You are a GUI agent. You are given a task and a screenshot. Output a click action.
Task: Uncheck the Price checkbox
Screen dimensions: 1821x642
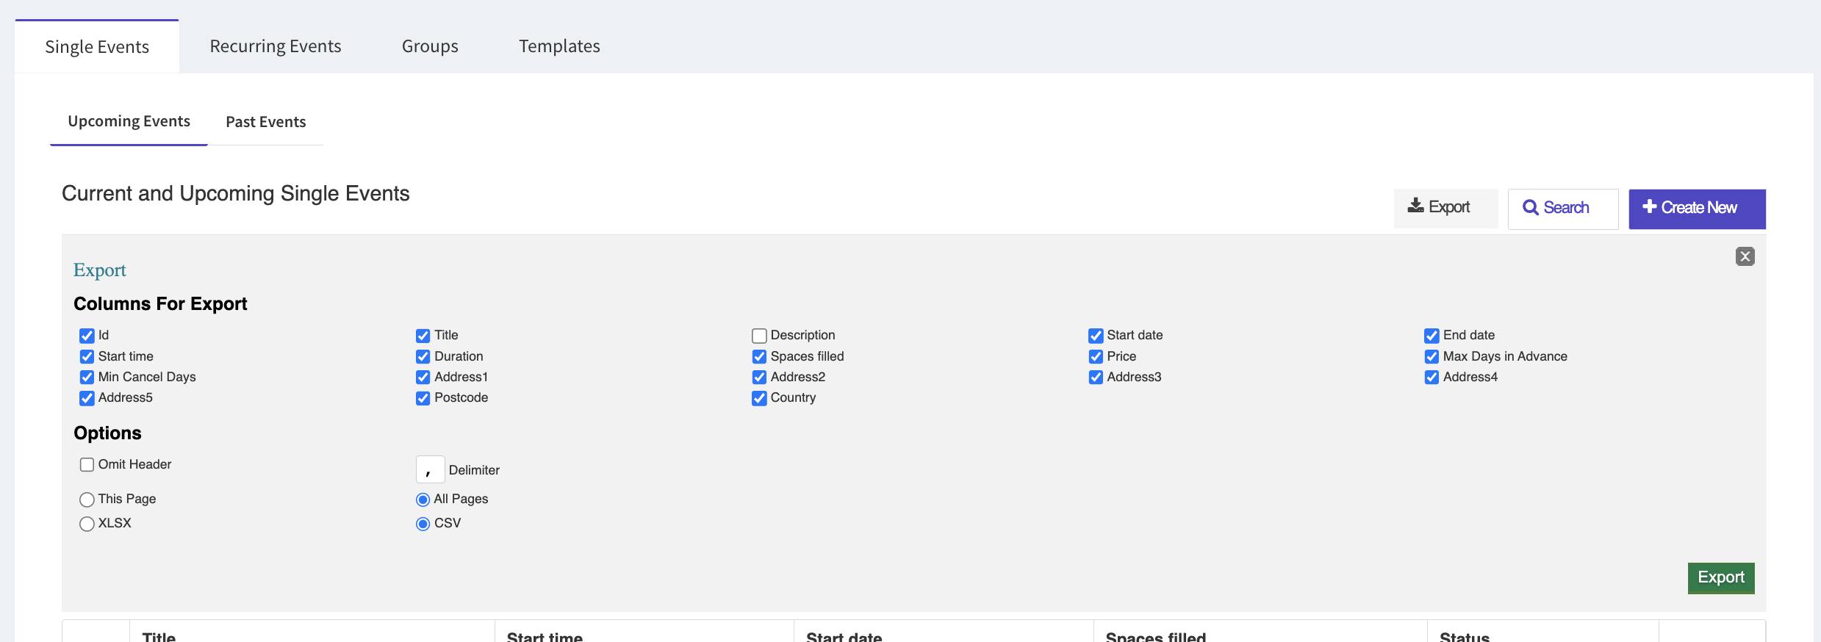click(1096, 356)
